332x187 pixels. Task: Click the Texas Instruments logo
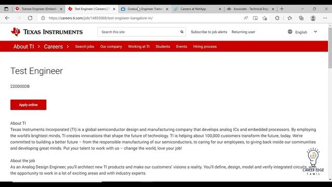pos(47,32)
